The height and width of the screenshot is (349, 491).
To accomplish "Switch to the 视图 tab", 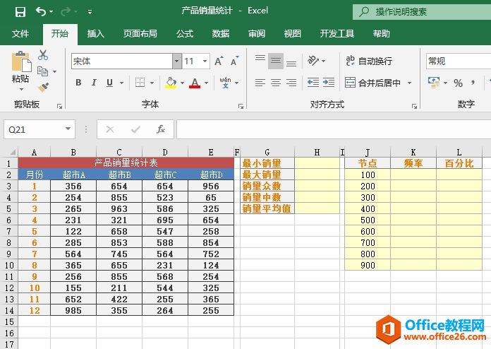I will point(293,33).
